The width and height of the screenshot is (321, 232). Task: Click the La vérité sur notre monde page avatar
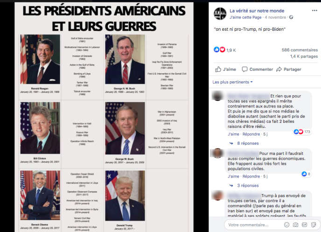(x=220, y=14)
